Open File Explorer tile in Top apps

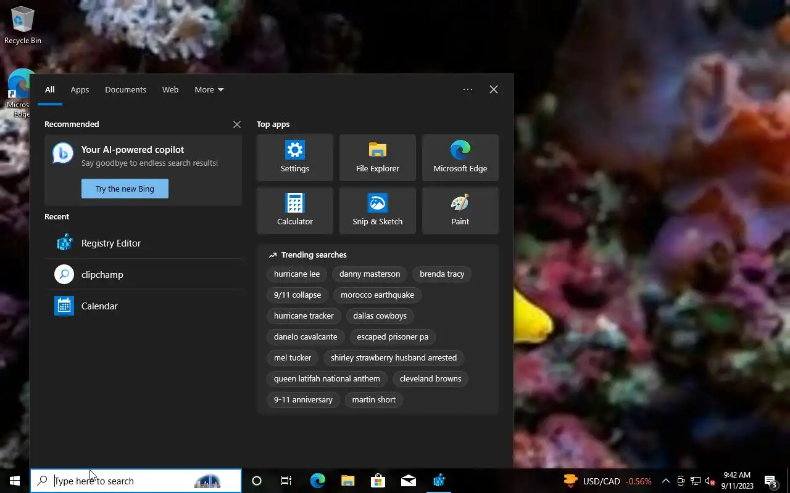[x=378, y=158]
